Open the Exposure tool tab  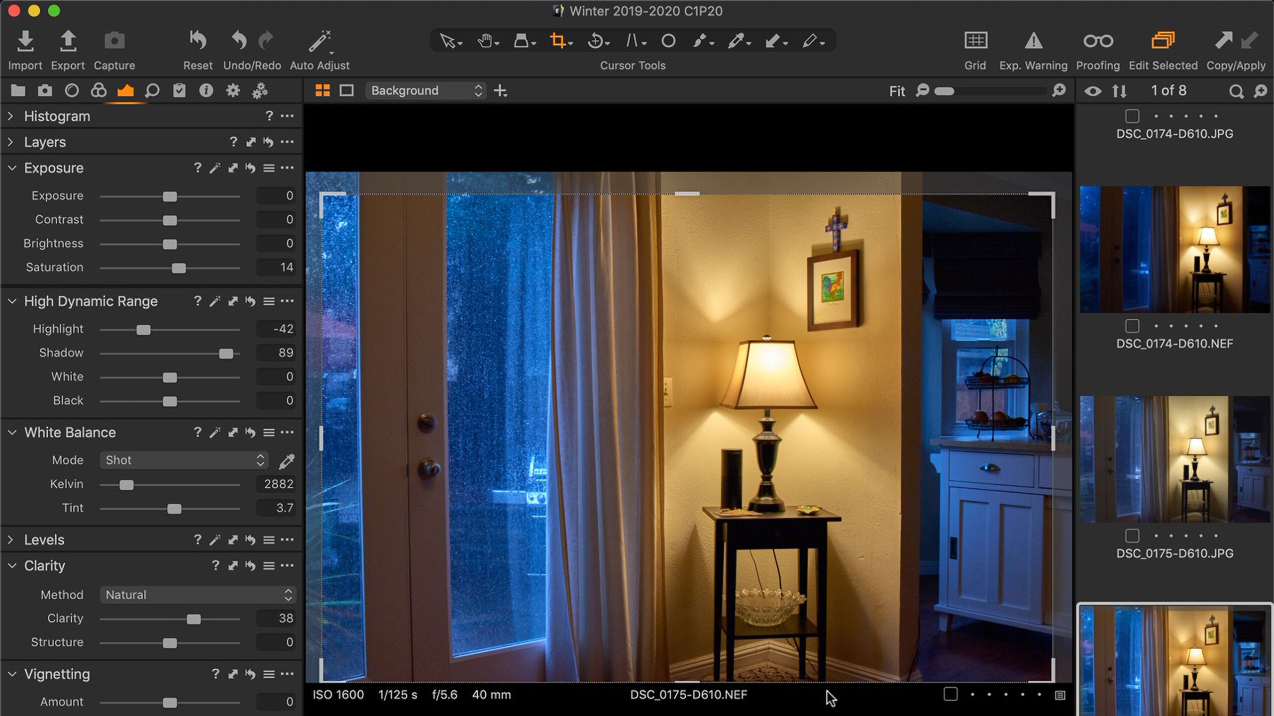click(x=125, y=91)
